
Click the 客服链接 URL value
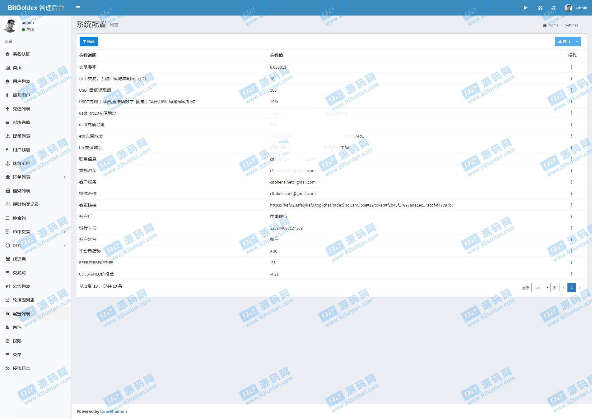coord(362,205)
